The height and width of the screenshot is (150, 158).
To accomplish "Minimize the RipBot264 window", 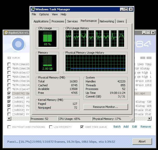I will point(144,33).
